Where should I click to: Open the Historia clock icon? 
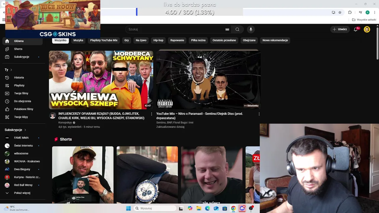[x=7, y=78]
